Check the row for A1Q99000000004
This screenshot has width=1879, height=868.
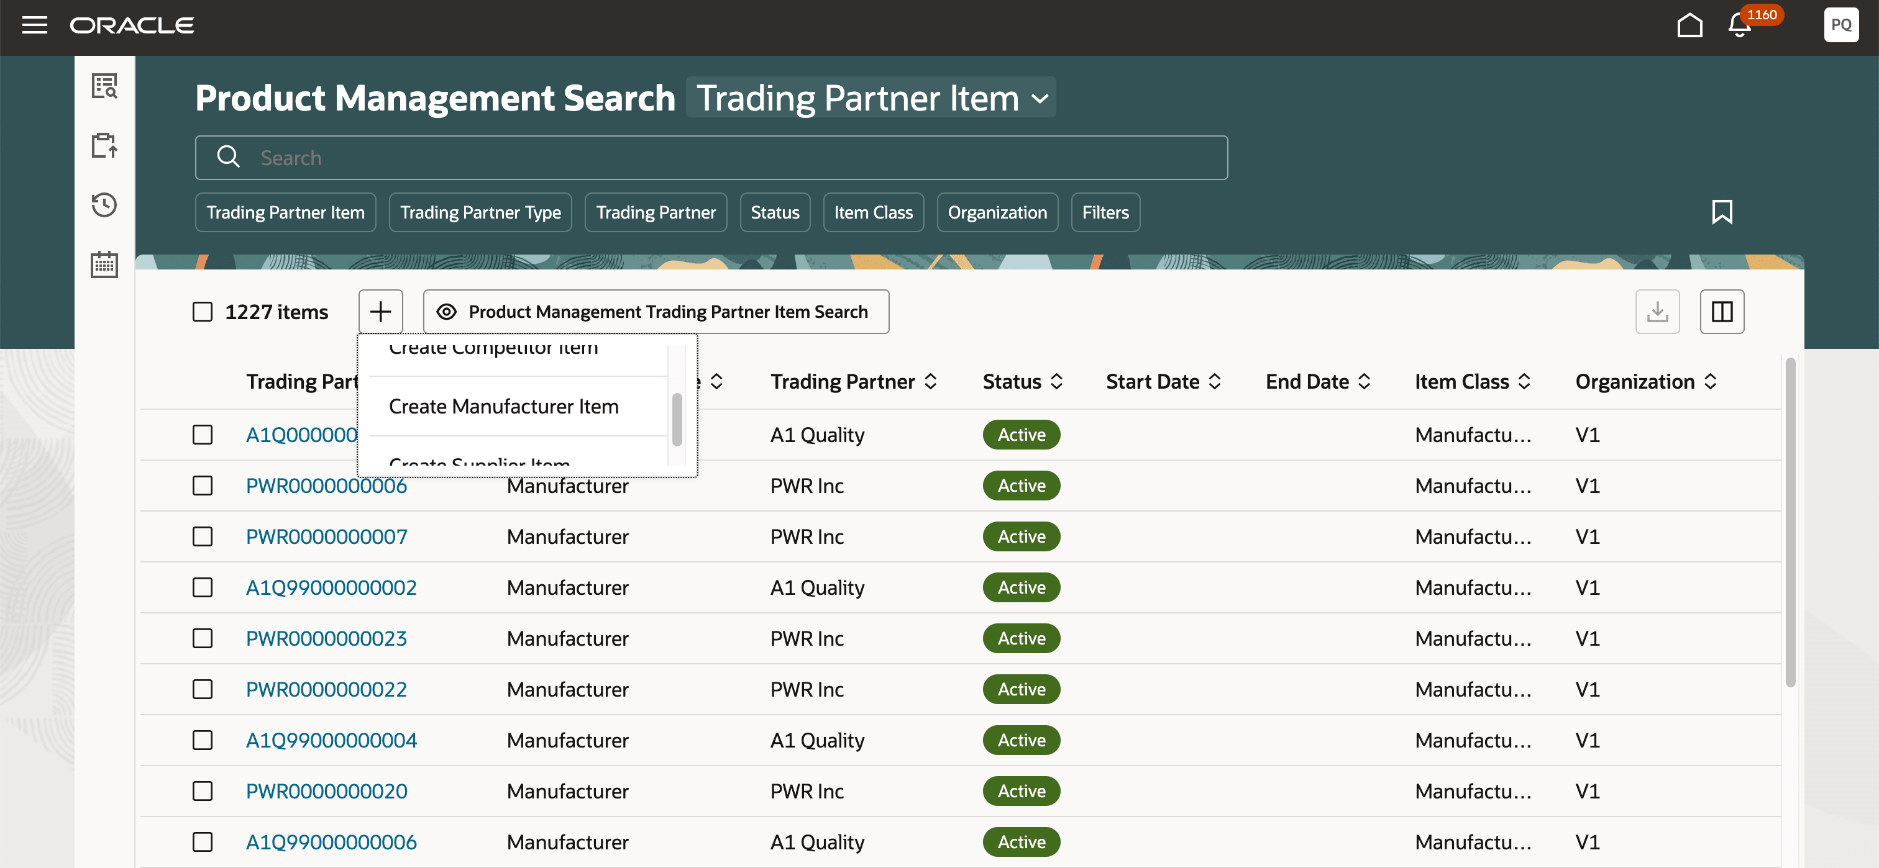pos(202,739)
